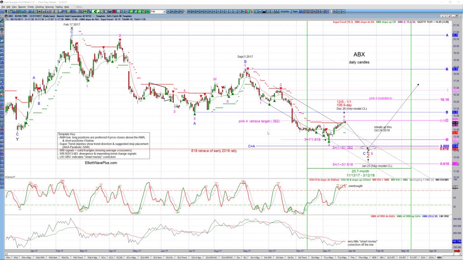Choose the line chart style icon

pos(260,11)
